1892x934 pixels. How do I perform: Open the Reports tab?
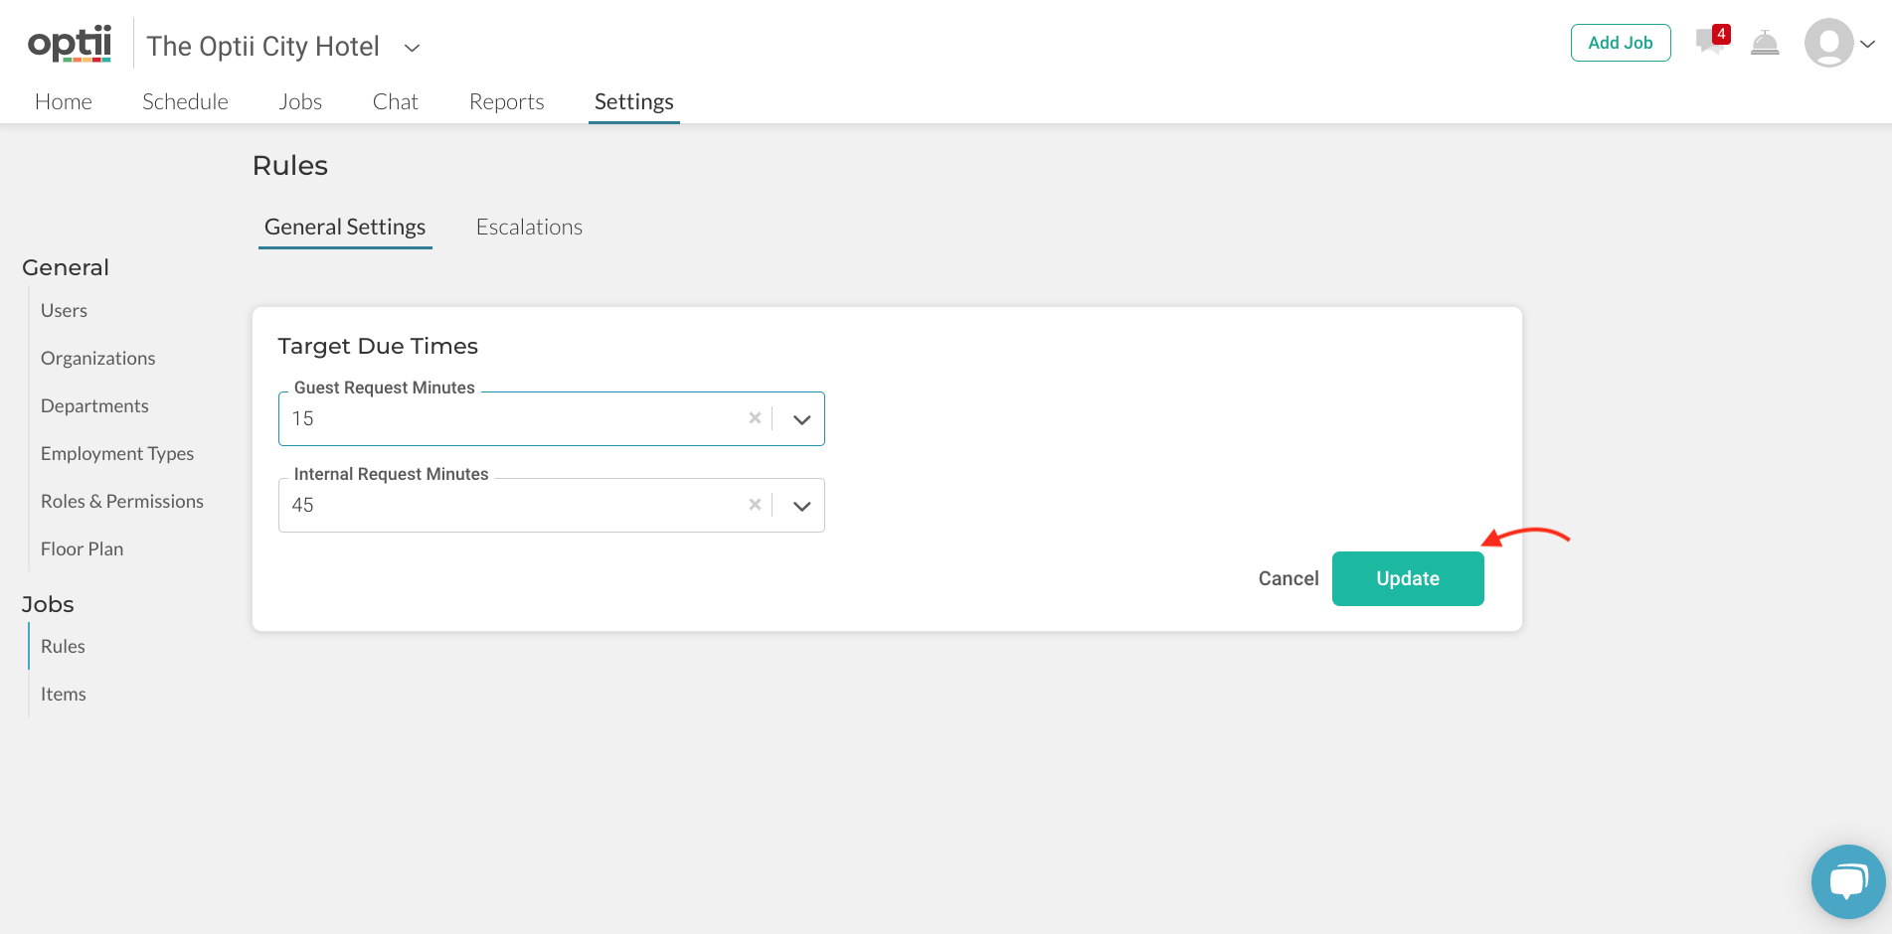tap(506, 101)
